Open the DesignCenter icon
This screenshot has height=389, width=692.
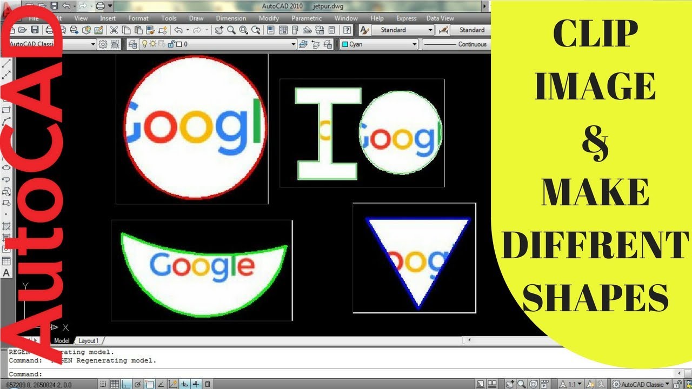click(x=283, y=30)
